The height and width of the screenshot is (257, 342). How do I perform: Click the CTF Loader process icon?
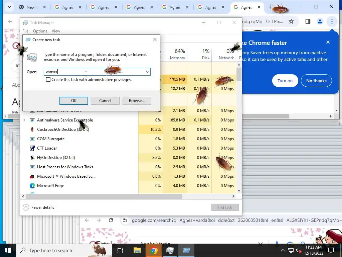click(32, 148)
